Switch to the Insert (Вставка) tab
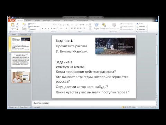 coord(28,20)
